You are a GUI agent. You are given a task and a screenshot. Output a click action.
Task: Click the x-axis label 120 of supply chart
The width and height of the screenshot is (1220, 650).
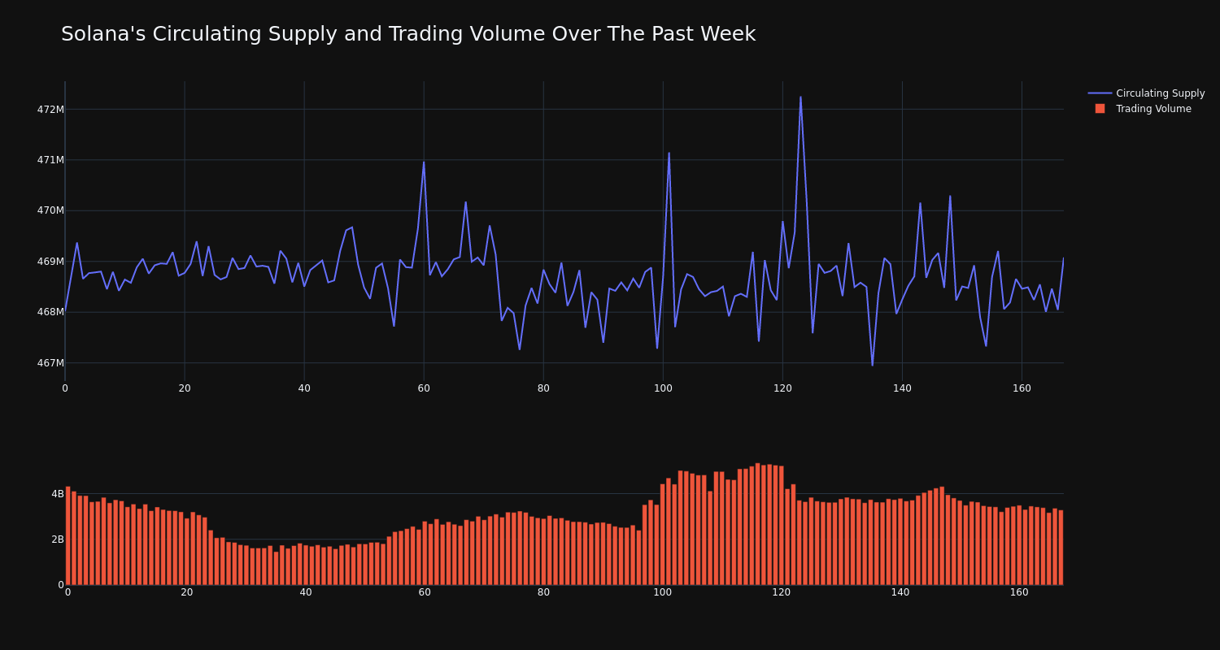(782, 388)
